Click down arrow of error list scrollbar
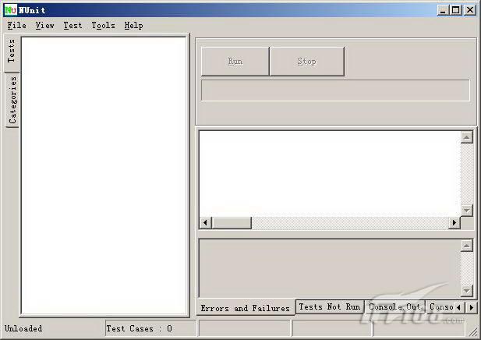Screen dimensions: 481x340 pos(467,211)
